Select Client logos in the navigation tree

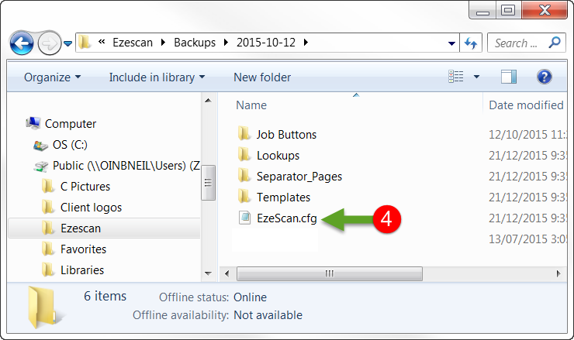91,208
